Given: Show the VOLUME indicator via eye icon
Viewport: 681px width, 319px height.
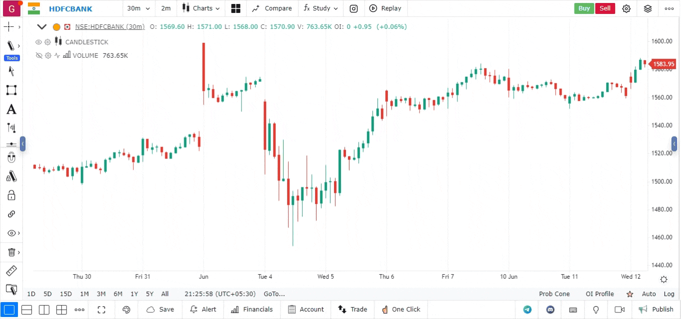Looking at the screenshot, I should [x=38, y=55].
